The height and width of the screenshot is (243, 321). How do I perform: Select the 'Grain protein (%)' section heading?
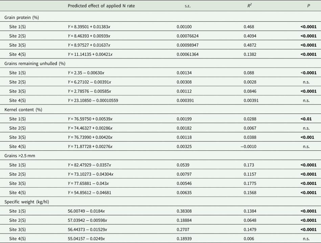click(22, 17)
